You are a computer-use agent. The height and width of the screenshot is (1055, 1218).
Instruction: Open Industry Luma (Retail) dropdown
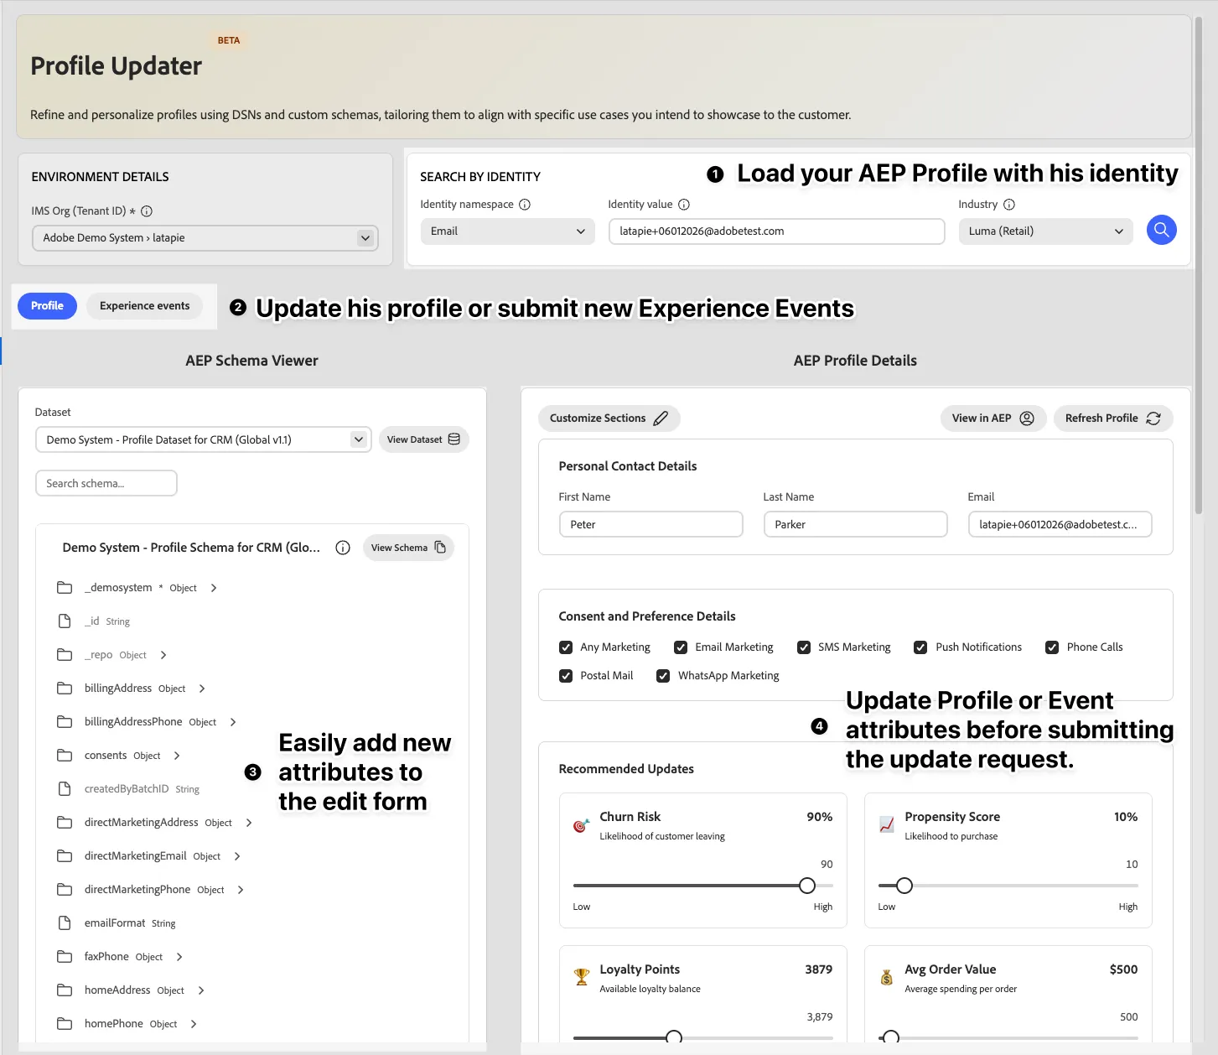point(1045,231)
